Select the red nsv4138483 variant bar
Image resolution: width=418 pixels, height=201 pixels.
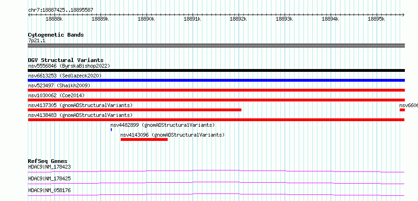click(x=216, y=120)
